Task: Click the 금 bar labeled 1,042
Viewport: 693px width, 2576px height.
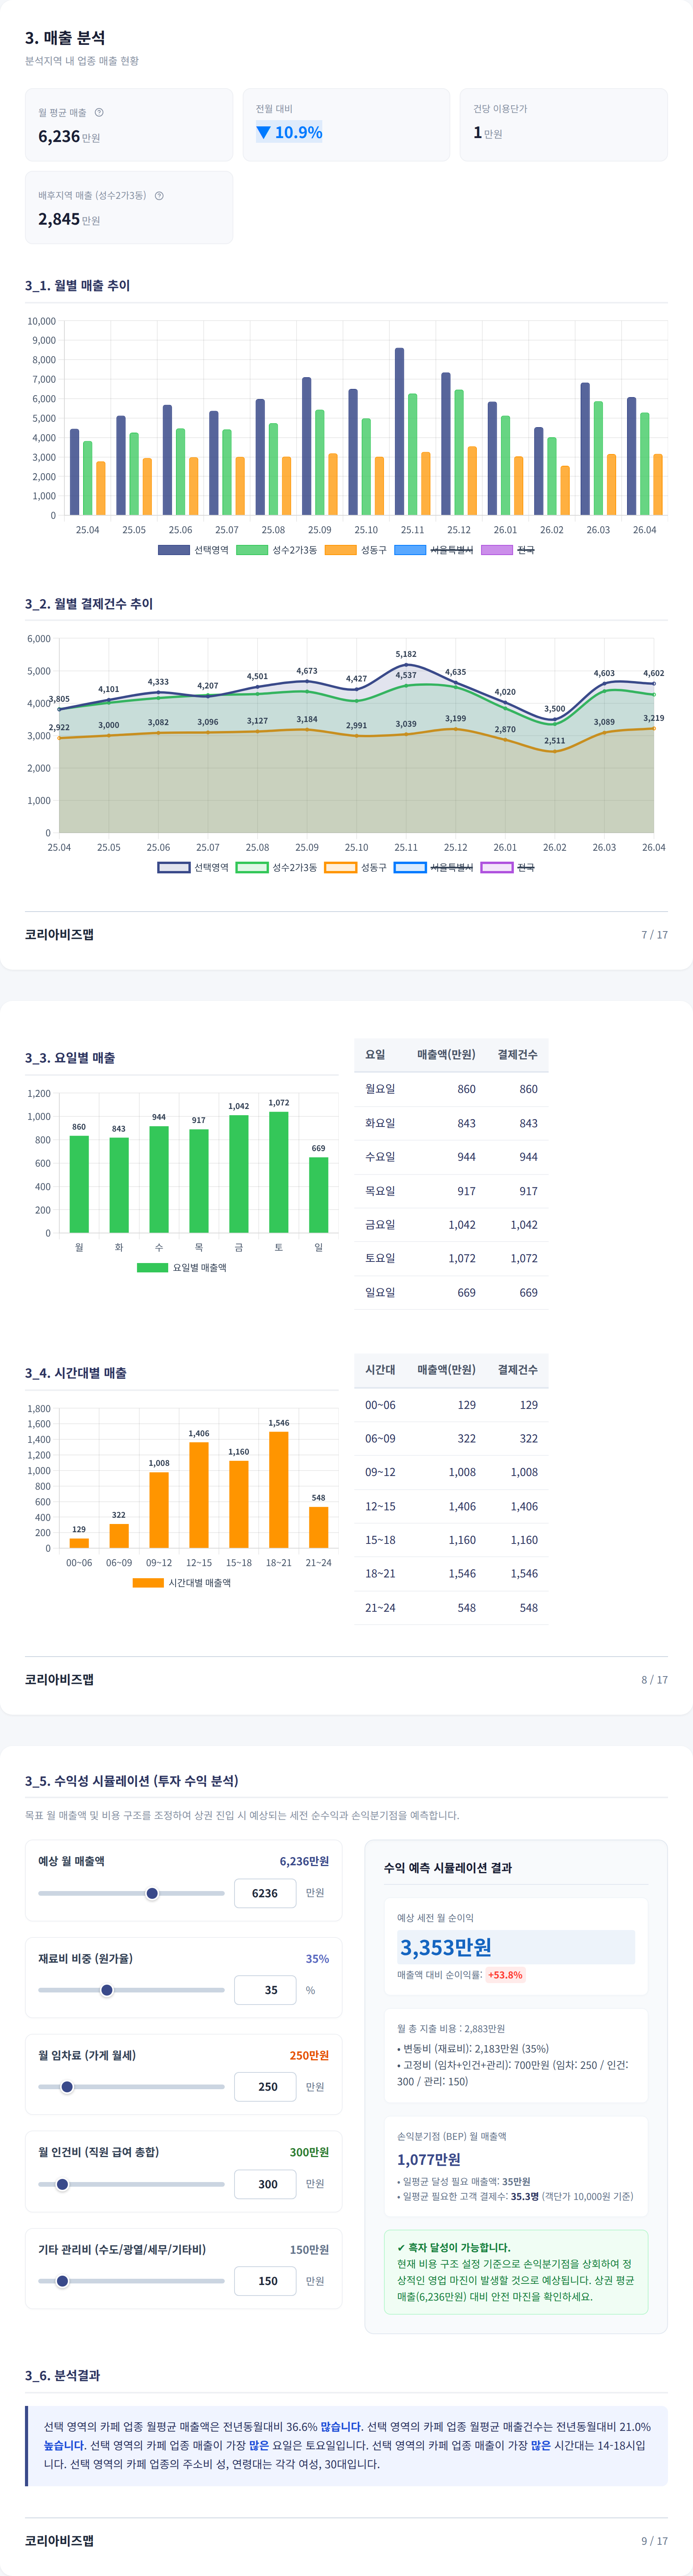Action: (x=239, y=1174)
